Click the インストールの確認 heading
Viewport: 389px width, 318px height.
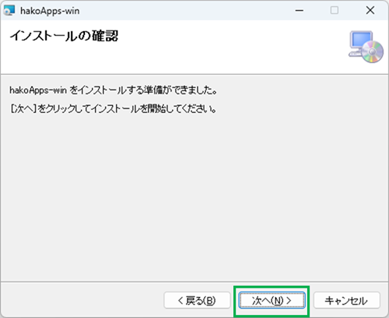tap(64, 36)
